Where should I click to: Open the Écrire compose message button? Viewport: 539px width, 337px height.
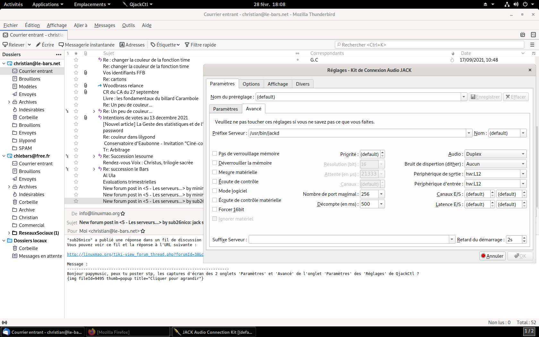[x=45, y=45]
